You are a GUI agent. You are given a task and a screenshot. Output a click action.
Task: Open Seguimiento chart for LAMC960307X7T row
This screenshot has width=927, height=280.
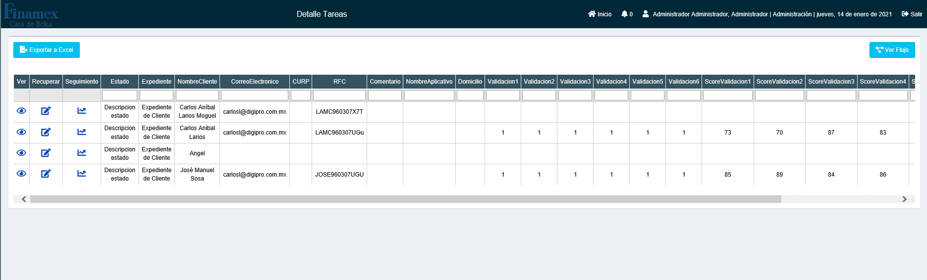(x=82, y=111)
